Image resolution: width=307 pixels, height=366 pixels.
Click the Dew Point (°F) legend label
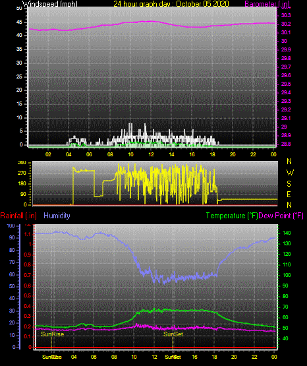[281, 216]
